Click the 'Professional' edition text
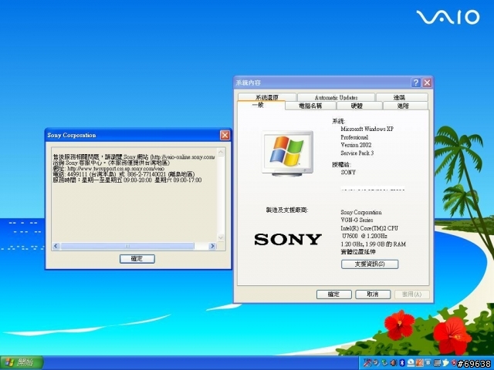This screenshot has height=370, width=494. (x=354, y=137)
